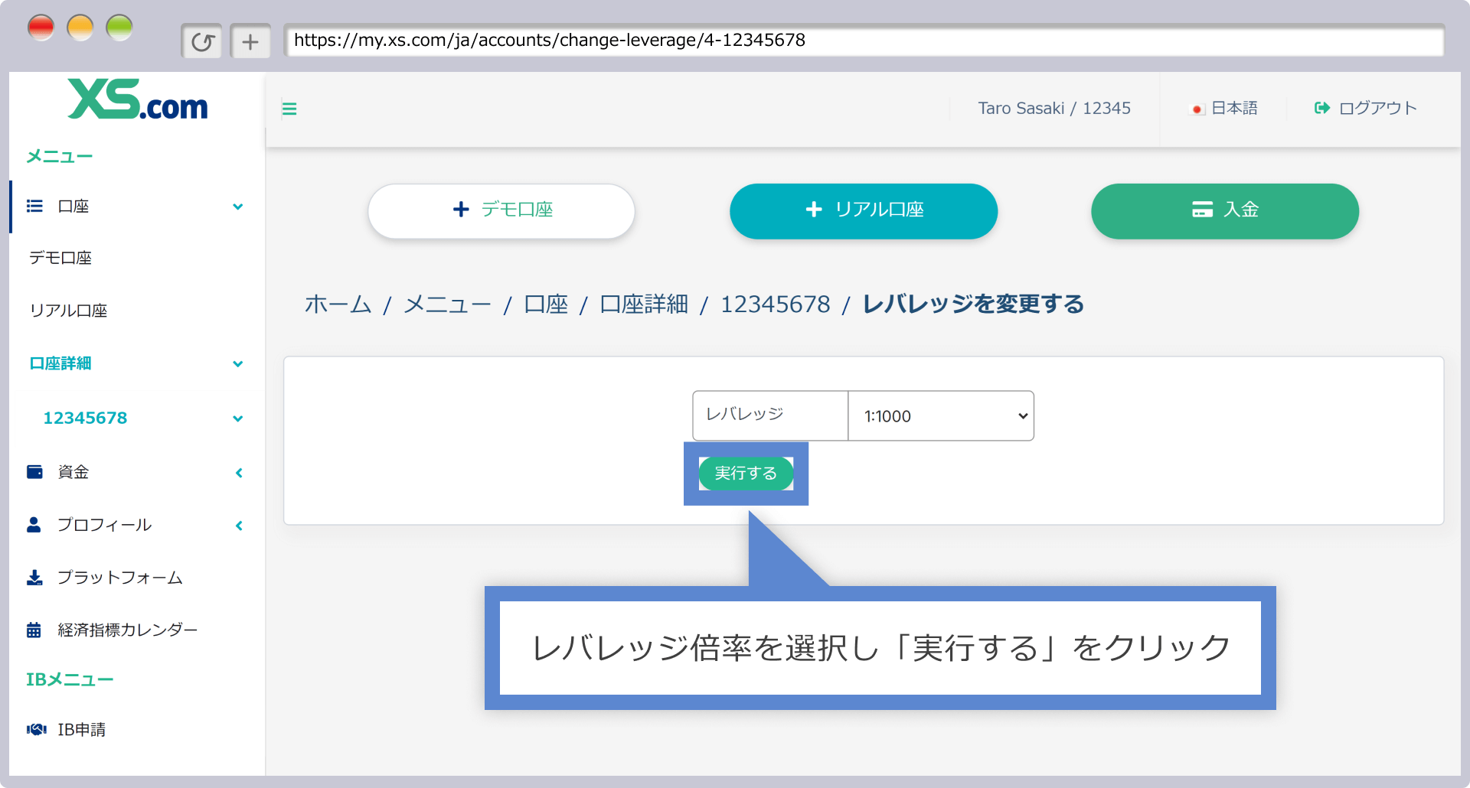
Task: Click the logout arrow icon
Action: (1322, 108)
